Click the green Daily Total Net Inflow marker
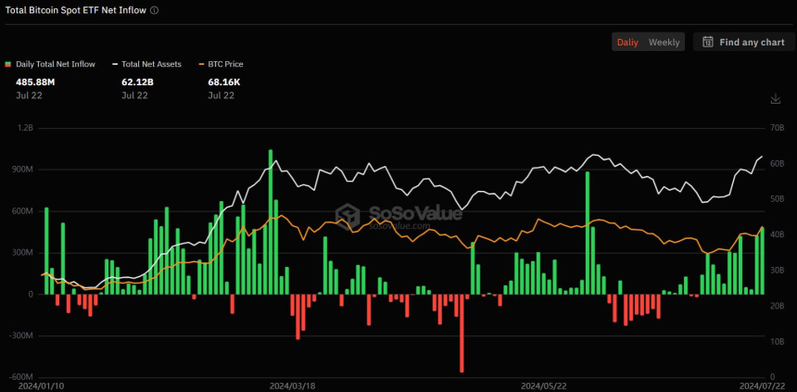797x392 pixels. [x=9, y=64]
